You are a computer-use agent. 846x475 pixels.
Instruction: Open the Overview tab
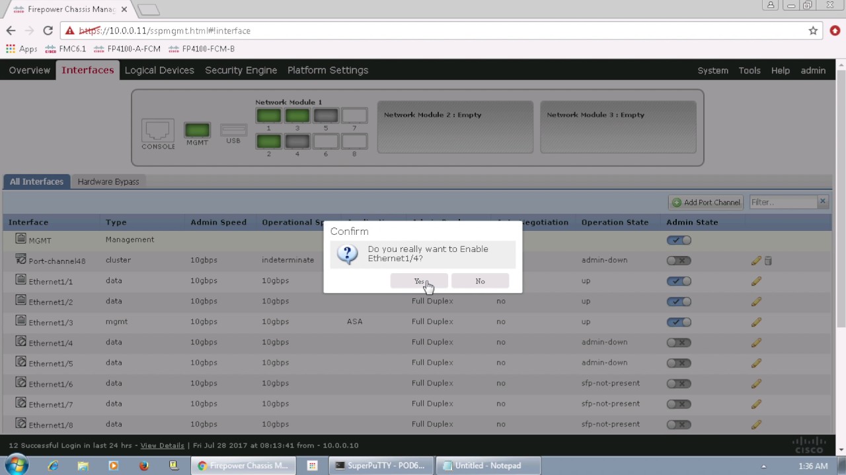(30, 70)
